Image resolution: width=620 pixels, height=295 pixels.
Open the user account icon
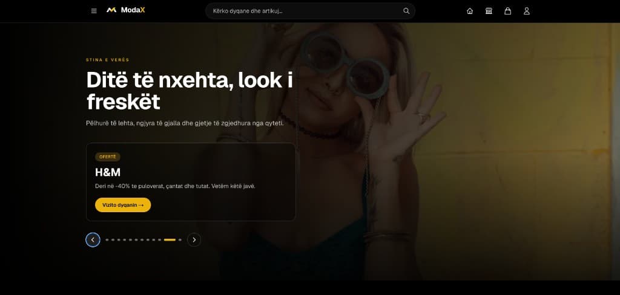(x=527, y=11)
